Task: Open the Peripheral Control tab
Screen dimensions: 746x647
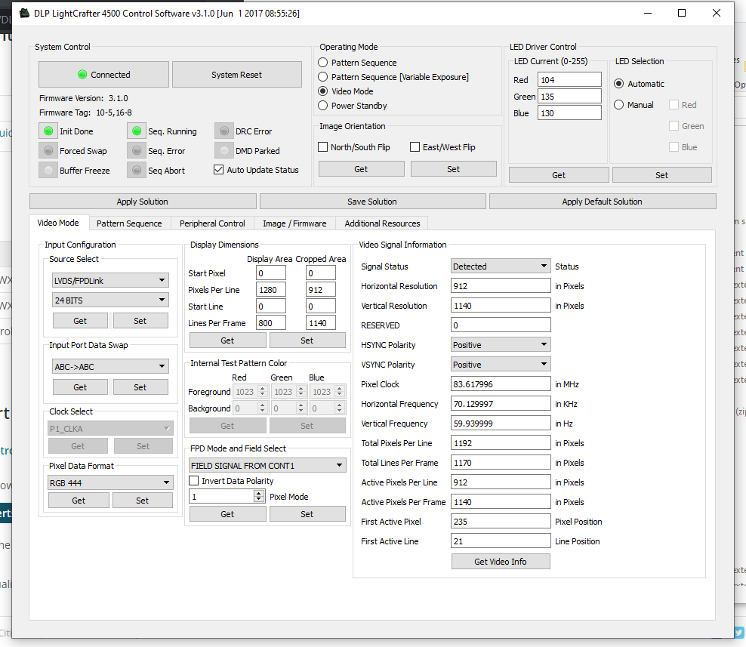Action: [x=212, y=223]
